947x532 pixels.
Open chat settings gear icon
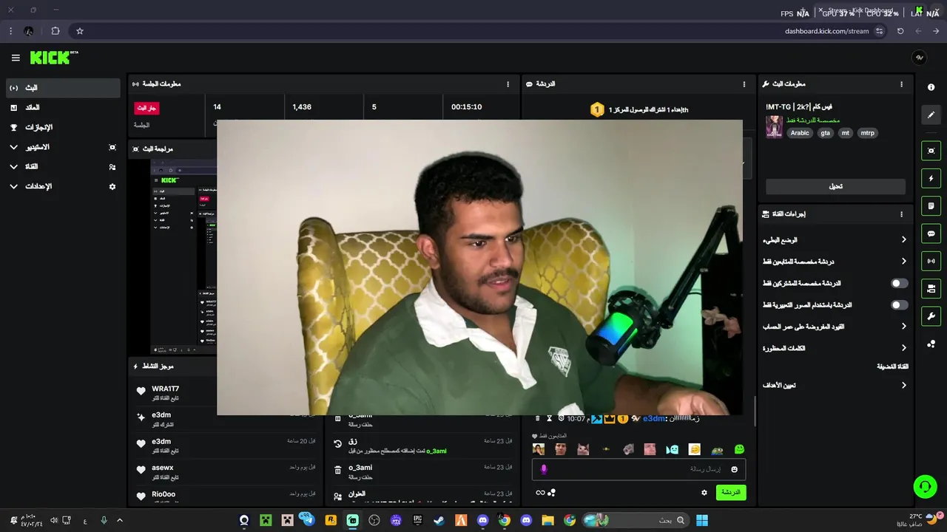704,492
